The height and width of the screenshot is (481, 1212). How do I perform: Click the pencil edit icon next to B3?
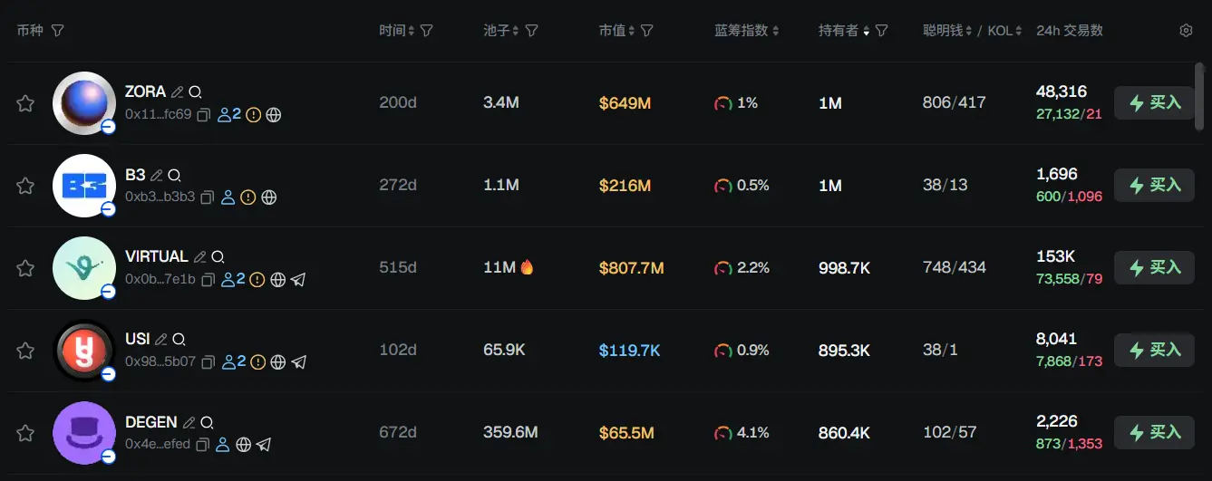coord(157,175)
